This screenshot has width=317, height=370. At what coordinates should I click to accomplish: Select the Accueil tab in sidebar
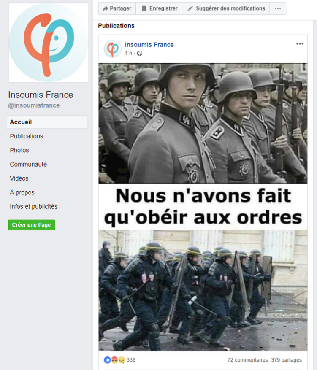[x=47, y=122]
